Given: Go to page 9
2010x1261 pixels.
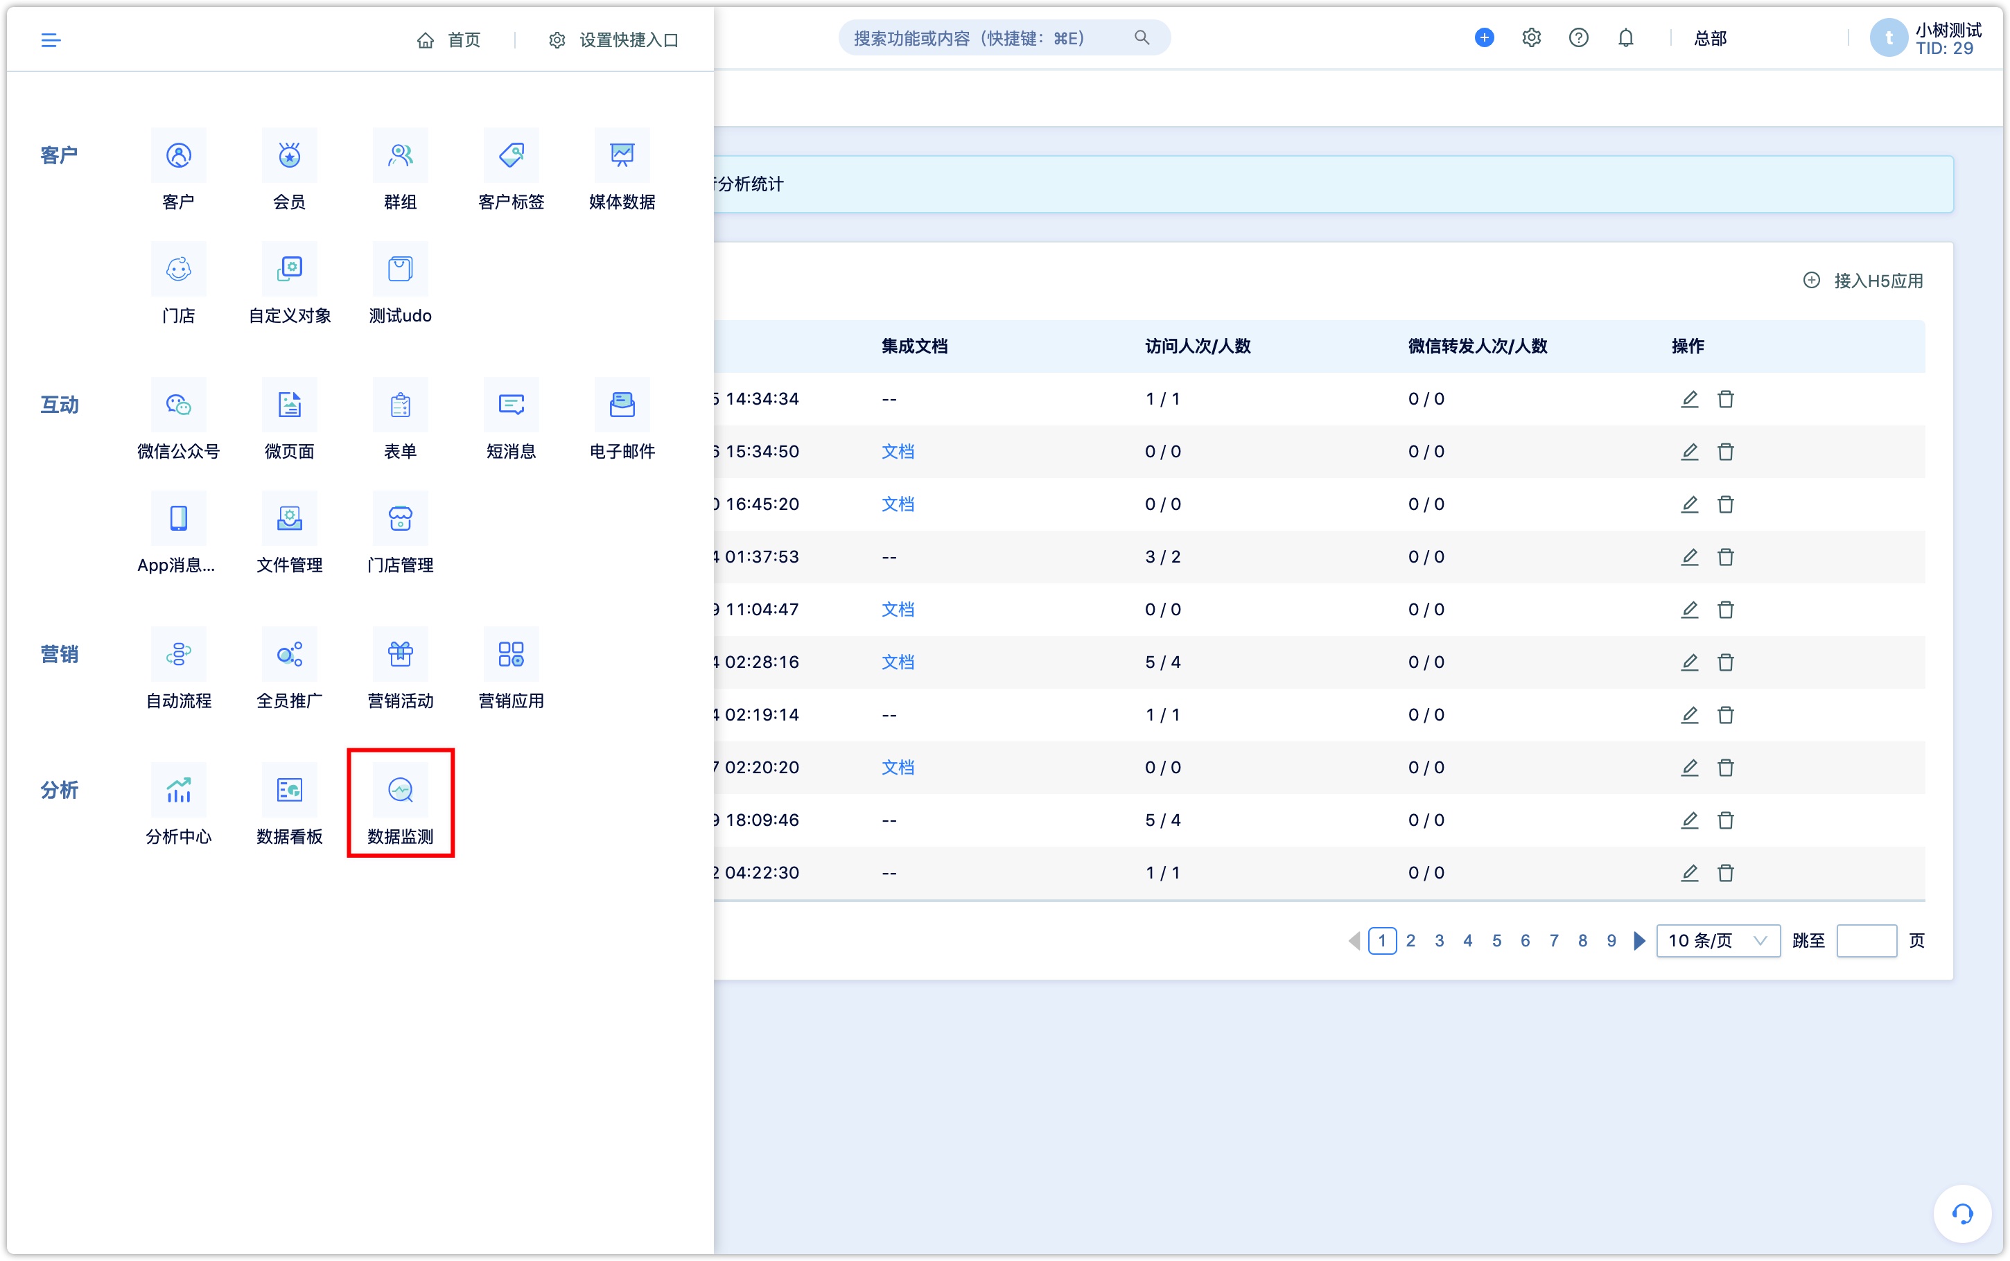Looking at the screenshot, I should [1611, 941].
